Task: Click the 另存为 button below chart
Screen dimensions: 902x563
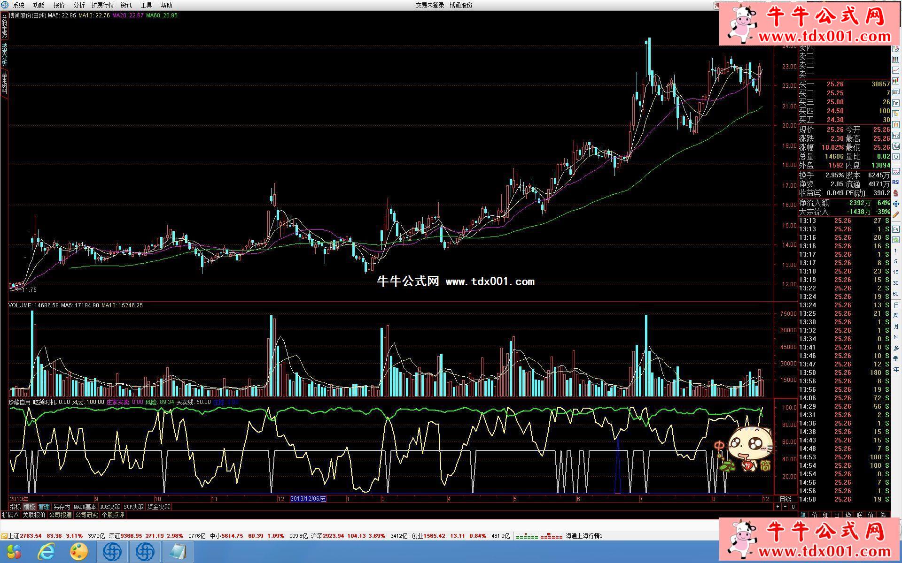Action: point(62,507)
